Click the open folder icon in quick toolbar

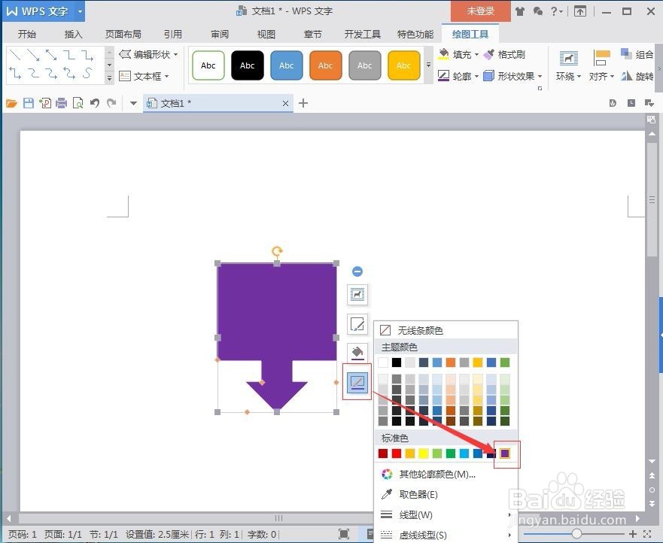(x=11, y=103)
